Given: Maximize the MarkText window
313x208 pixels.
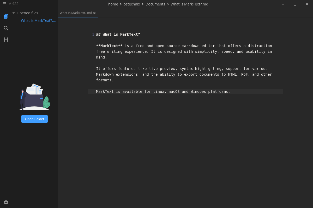Looking at the screenshot, I should click(x=295, y=4).
